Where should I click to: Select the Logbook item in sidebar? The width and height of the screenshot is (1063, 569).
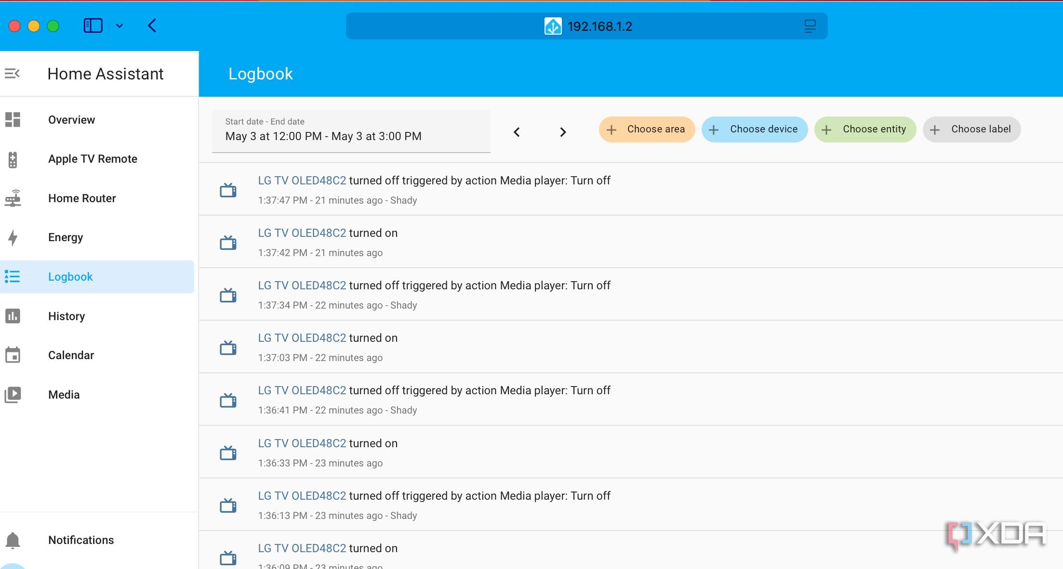pyautogui.click(x=70, y=277)
